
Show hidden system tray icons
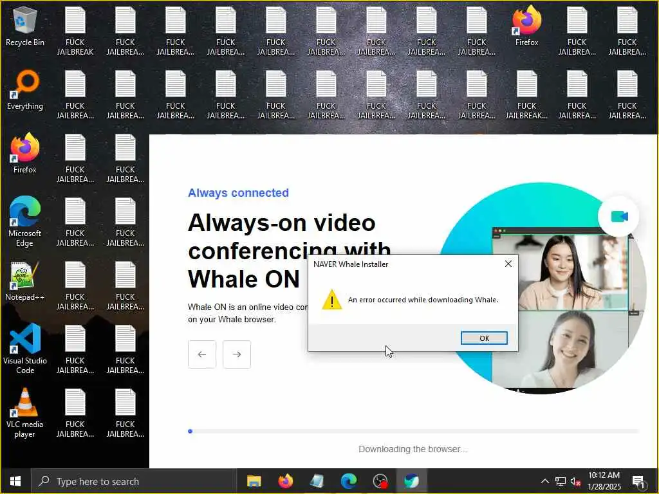pyautogui.click(x=544, y=481)
